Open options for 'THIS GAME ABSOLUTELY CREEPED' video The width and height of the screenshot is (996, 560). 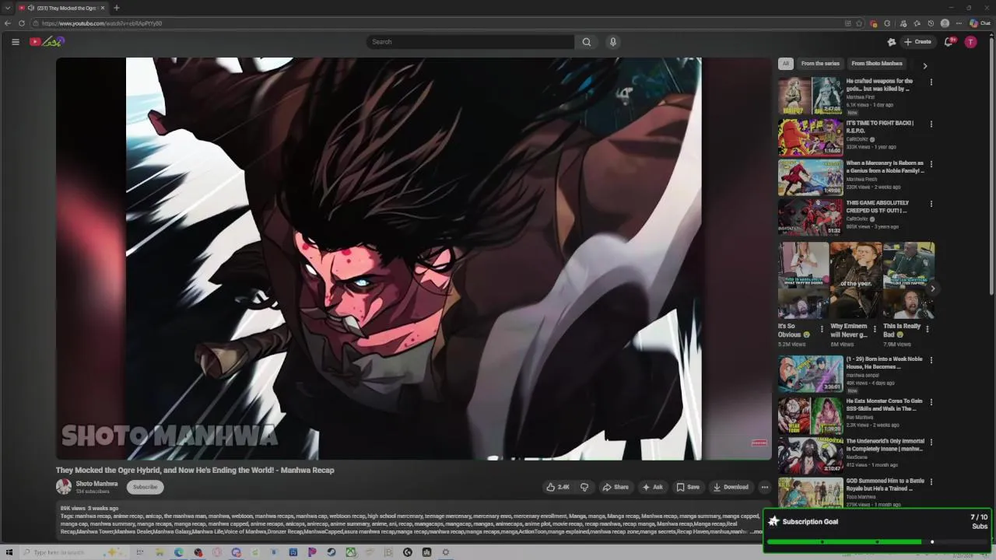(x=931, y=204)
